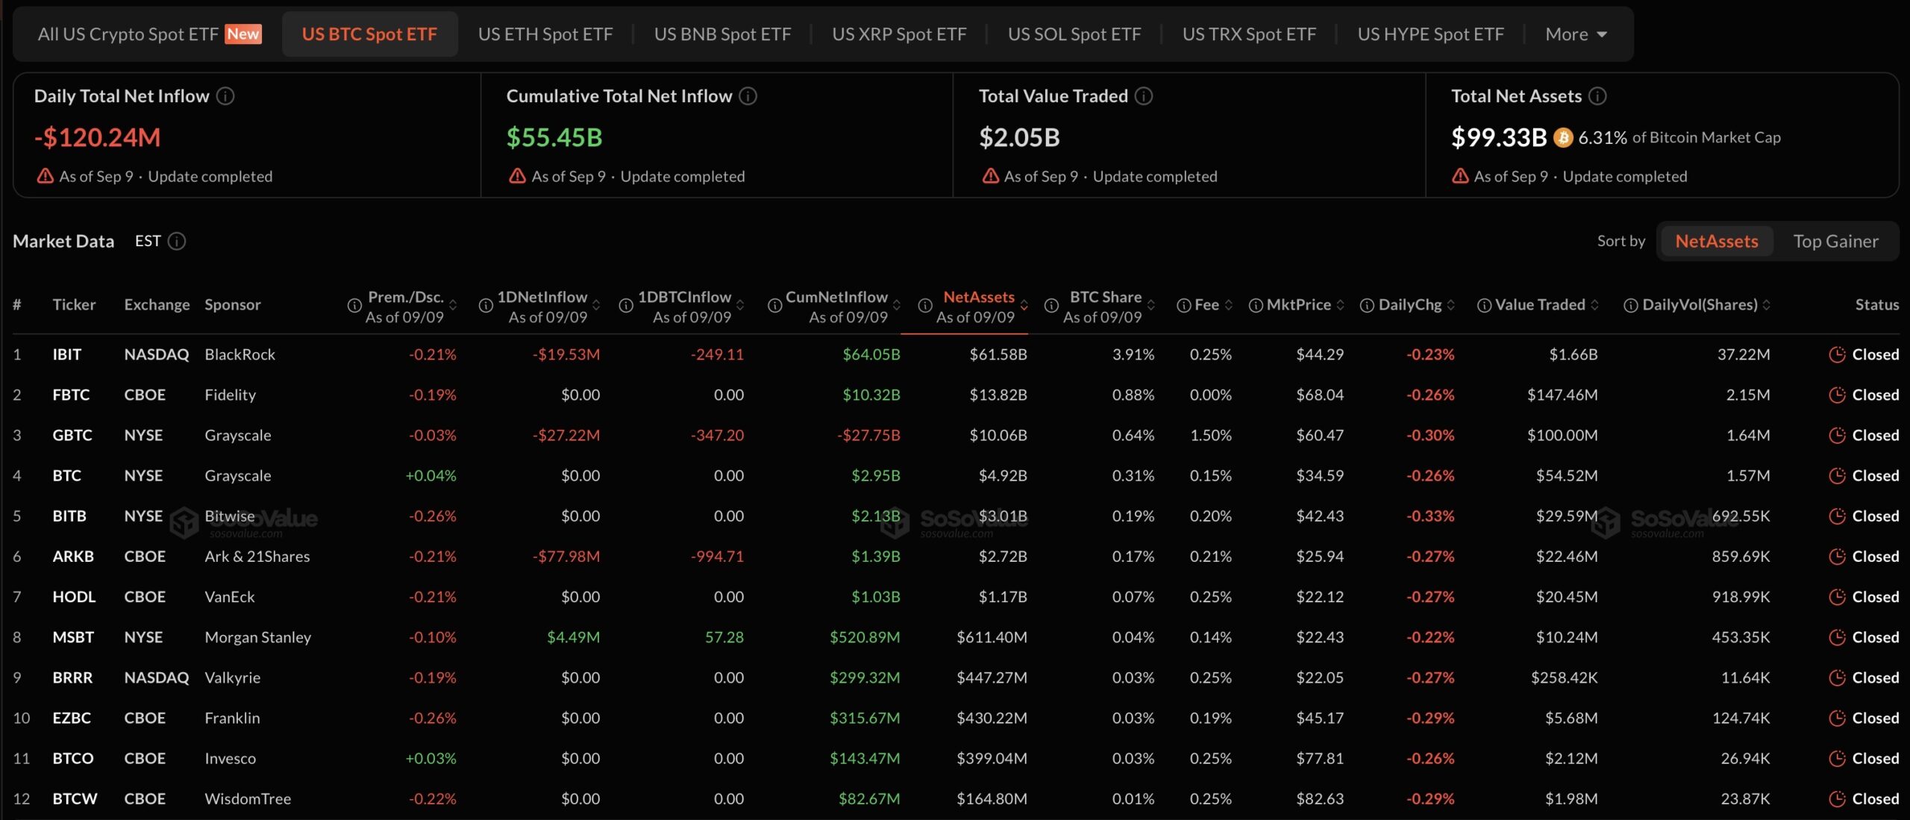Click the EST timezone info icon
1910x820 pixels.
[177, 241]
